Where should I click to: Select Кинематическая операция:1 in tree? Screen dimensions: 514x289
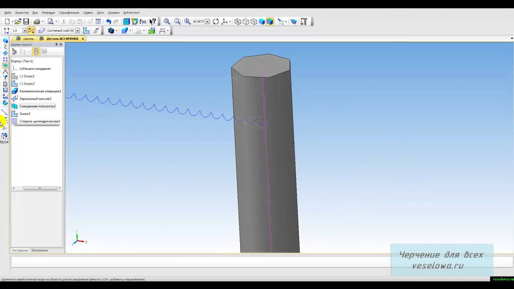click(40, 91)
